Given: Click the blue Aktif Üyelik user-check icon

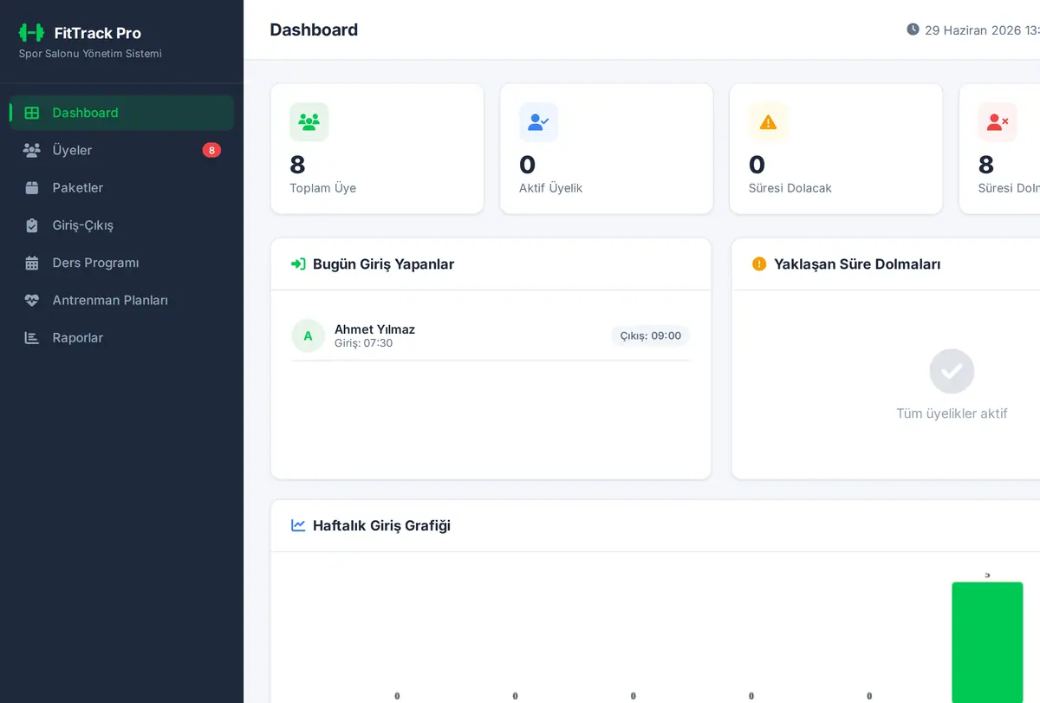Looking at the screenshot, I should [539, 122].
